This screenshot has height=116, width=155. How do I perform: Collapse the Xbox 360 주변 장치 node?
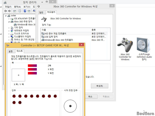[x=9, y=22]
